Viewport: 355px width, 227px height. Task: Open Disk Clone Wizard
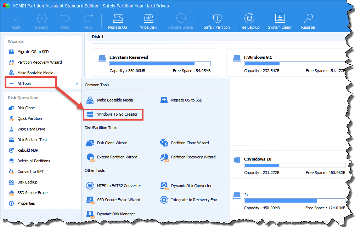(107, 143)
